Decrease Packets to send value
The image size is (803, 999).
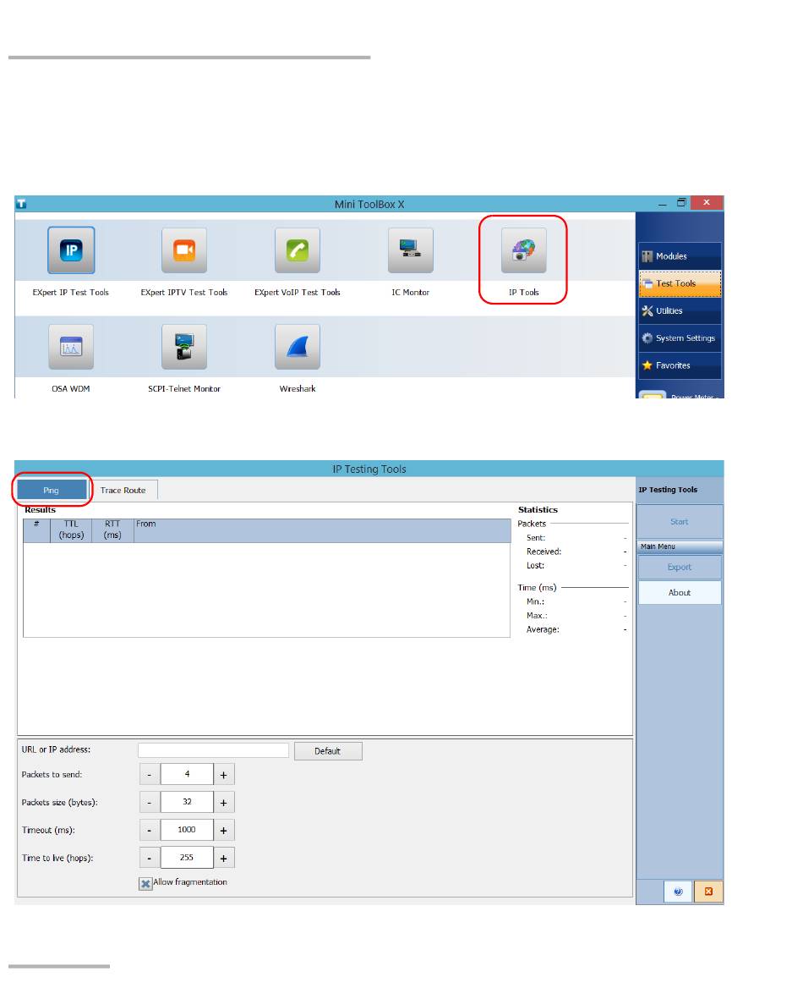pos(150,775)
